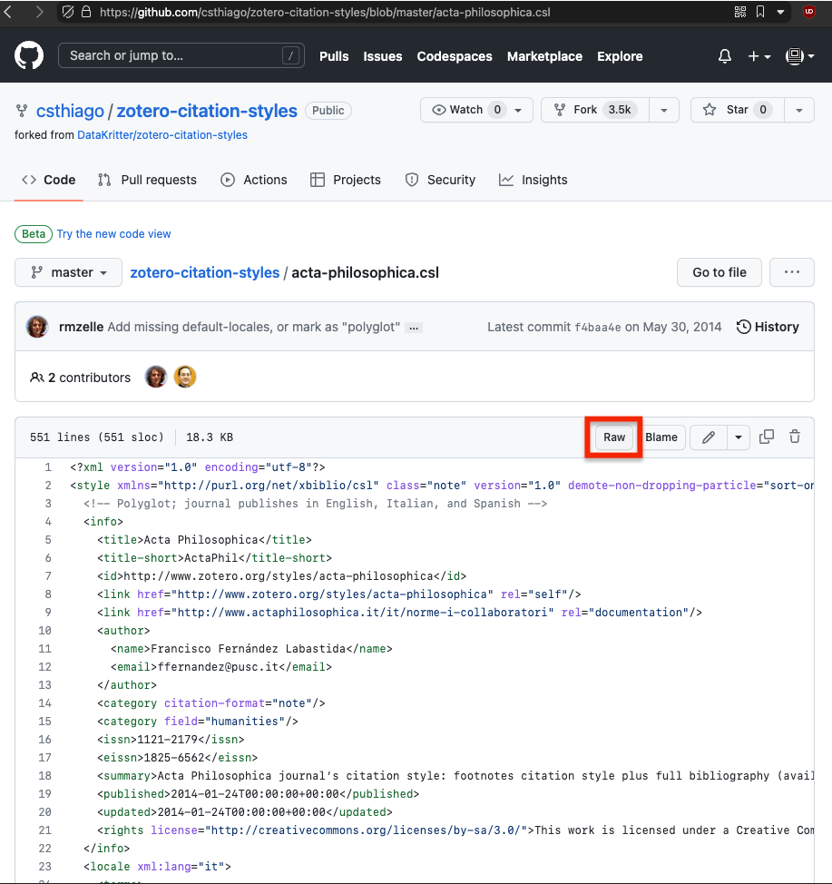Screen dimensions: 832x884
Task: Open the Raw file view
Action: pos(614,437)
